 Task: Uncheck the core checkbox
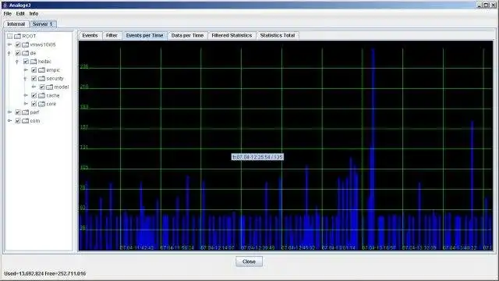point(34,104)
